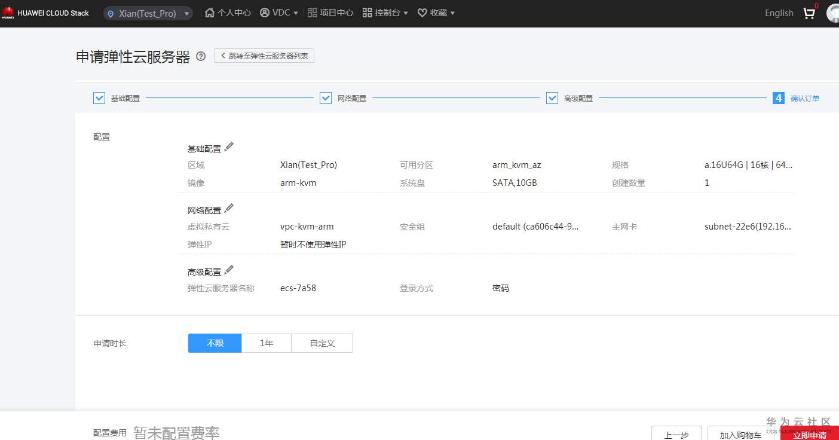Go to 个人中心 home icon
This screenshot has width=839, height=440.
pyautogui.click(x=210, y=13)
